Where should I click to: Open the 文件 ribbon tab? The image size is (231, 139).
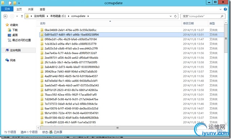(7, 9)
